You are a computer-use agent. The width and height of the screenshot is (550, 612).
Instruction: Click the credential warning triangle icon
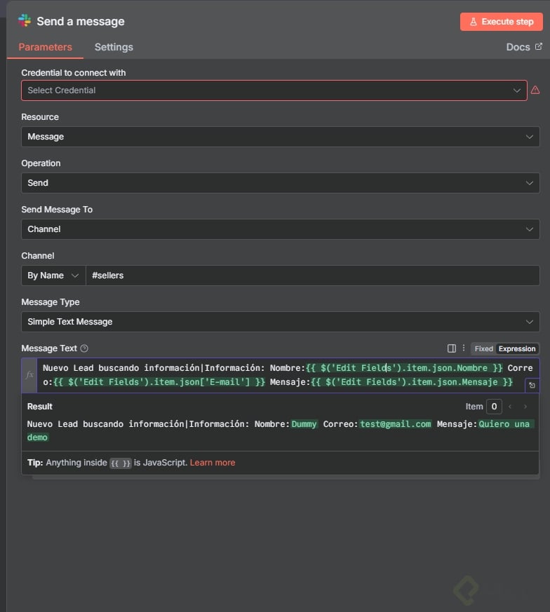[535, 90]
